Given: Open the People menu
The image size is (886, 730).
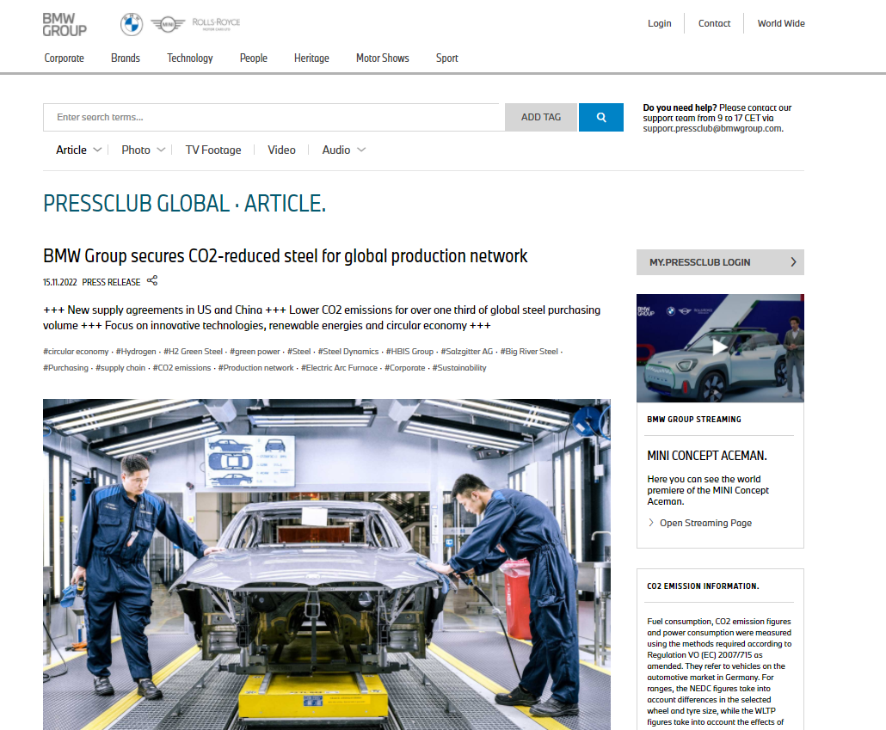Looking at the screenshot, I should [x=254, y=58].
